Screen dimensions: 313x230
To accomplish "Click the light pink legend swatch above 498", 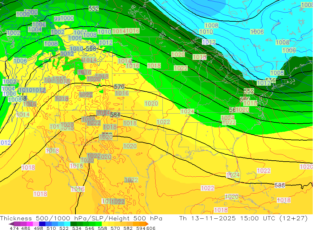I will 36,224.
